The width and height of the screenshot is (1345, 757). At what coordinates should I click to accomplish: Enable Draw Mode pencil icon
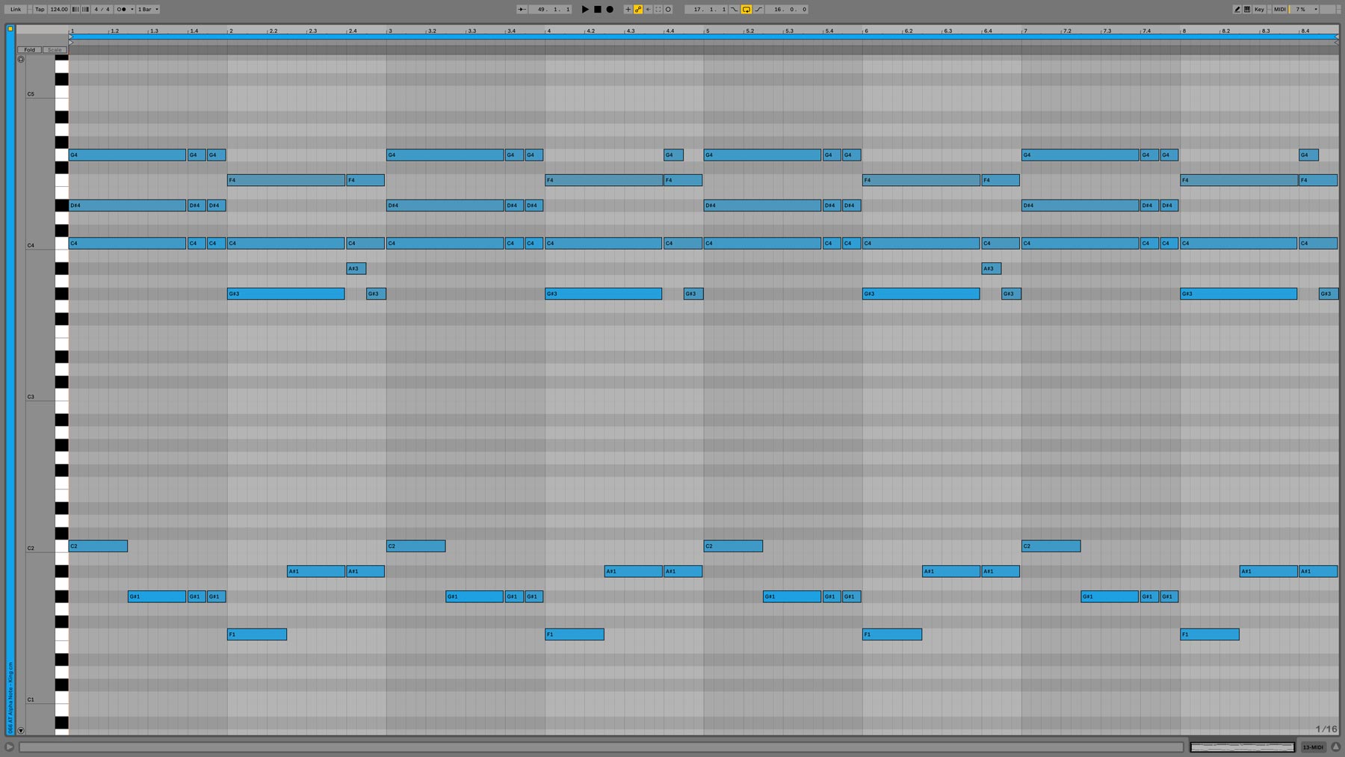click(x=1237, y=10)
